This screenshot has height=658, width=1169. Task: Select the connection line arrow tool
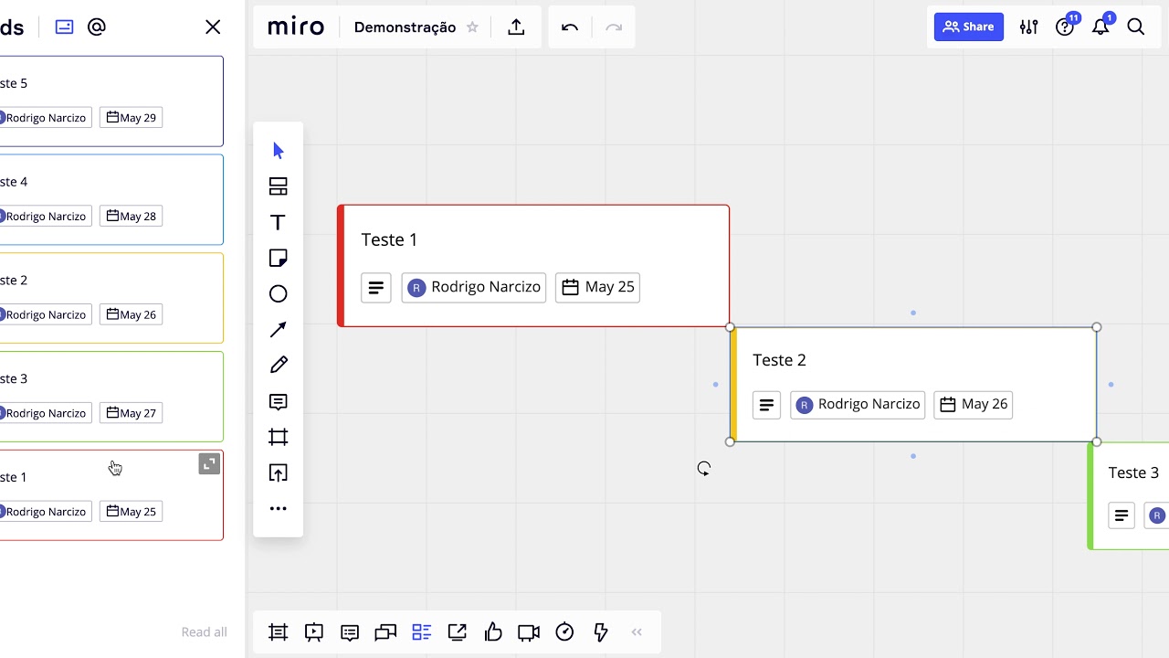click(279, 329)
